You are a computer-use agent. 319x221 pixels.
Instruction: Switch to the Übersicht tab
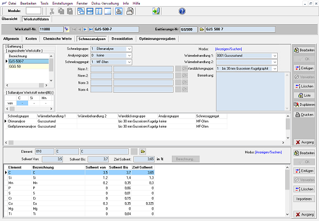coord(10,19)
